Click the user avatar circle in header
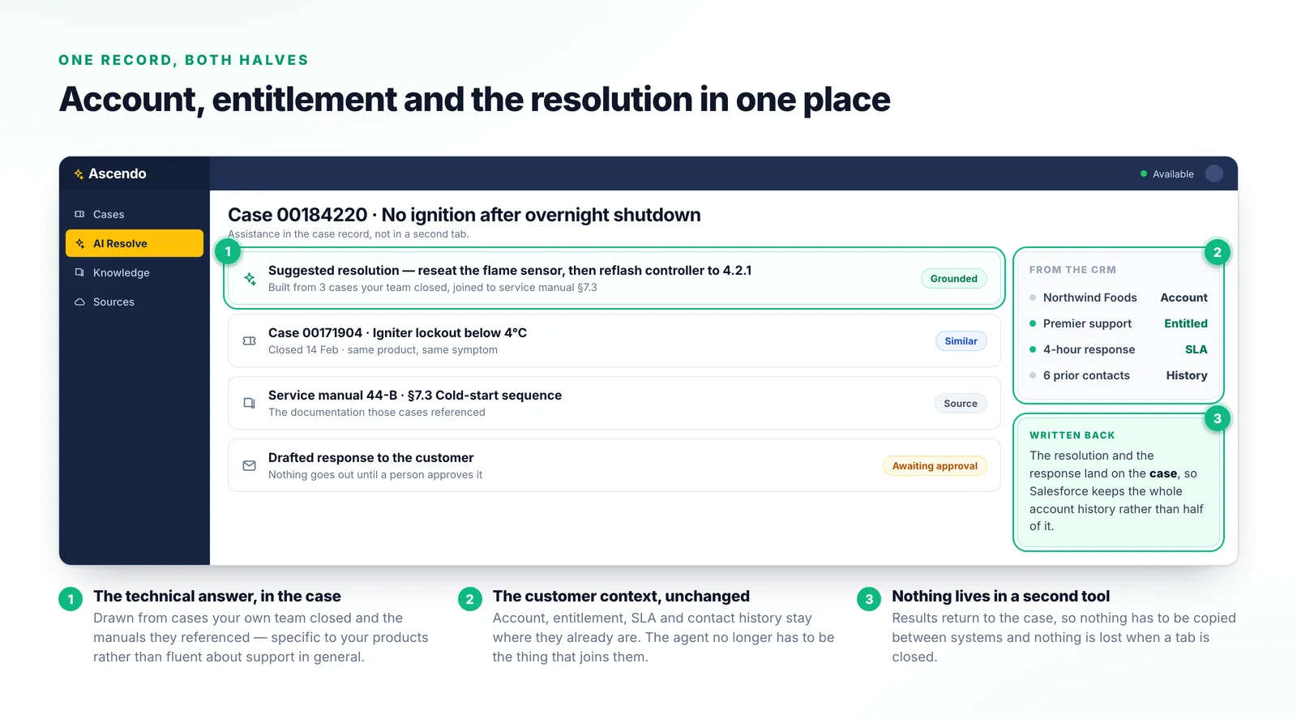Viewport: 1297px width, 719px height. 1214,173
